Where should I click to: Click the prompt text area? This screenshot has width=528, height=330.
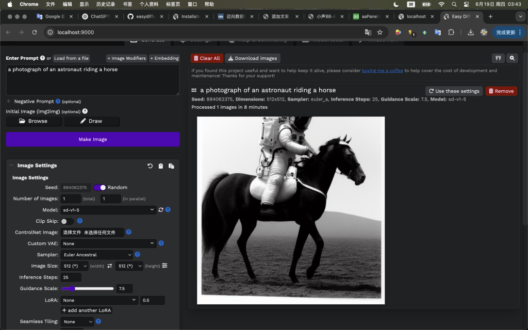click(x=93, y=80)
